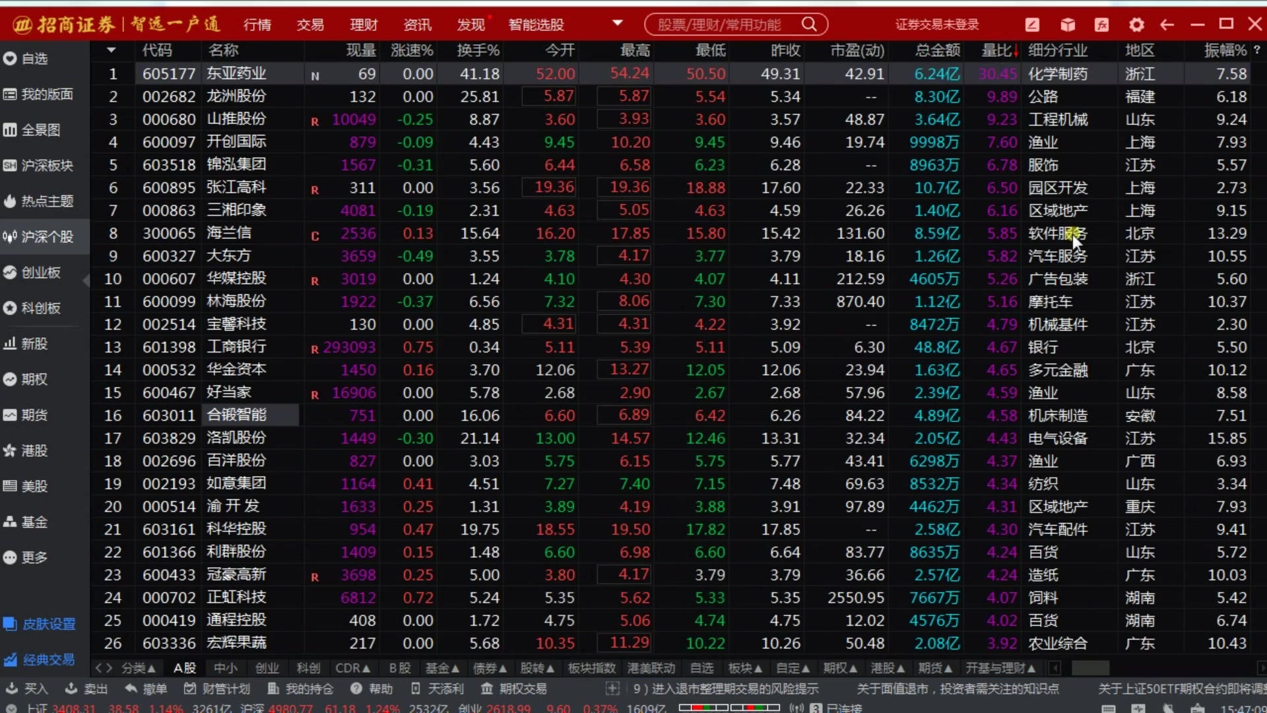This screenshot has height=713, width=1267.
Task: Open 期权 in the left sidebar
Action: click(x=26, y=380)
